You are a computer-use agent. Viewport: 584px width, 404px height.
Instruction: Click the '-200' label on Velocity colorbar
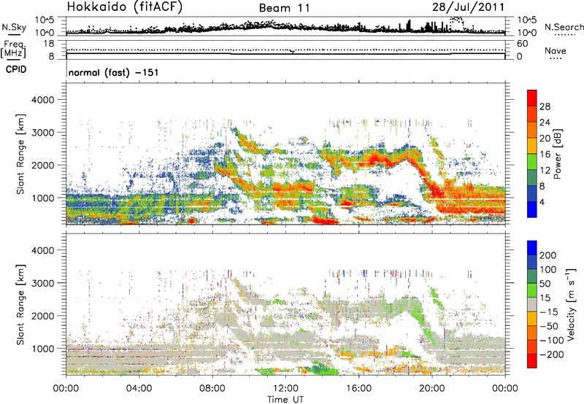552,354
